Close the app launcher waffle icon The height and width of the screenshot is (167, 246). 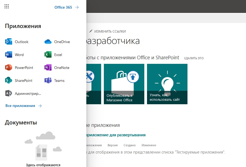(6, 6)
